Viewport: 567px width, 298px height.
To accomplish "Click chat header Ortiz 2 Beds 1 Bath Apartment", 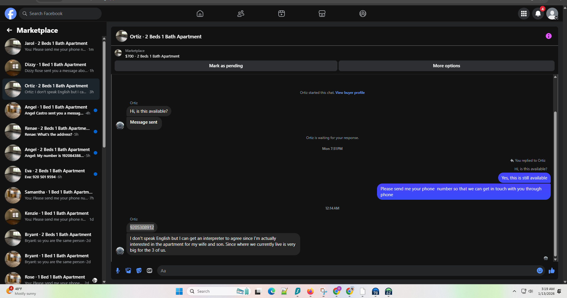I will click(x=166, y=37).
